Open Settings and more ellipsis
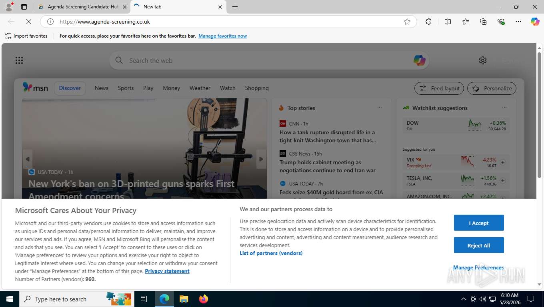Image resolution: width=544 pixels, height=307 pixels. click(518, 22)
